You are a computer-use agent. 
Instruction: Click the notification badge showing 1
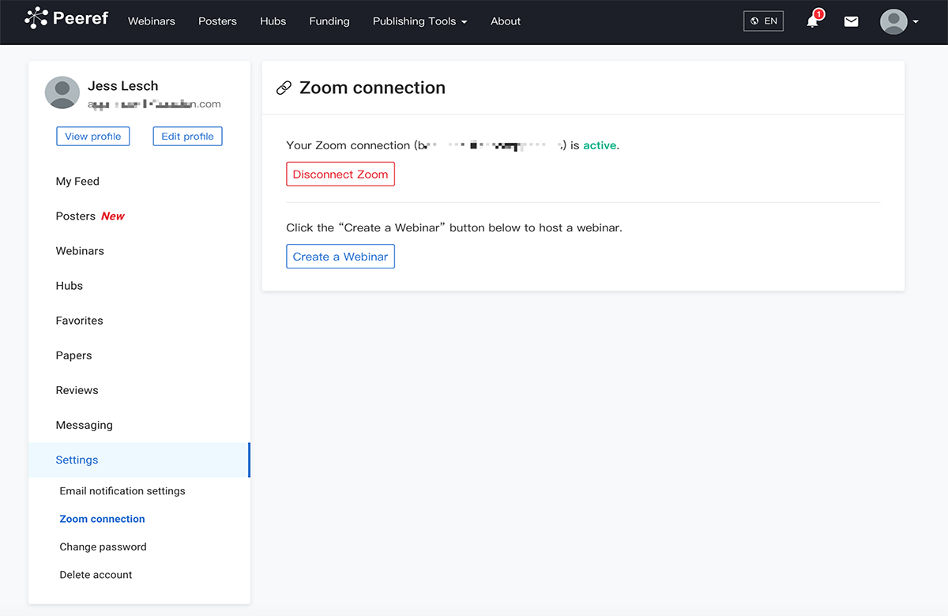(x=818, y=13)
